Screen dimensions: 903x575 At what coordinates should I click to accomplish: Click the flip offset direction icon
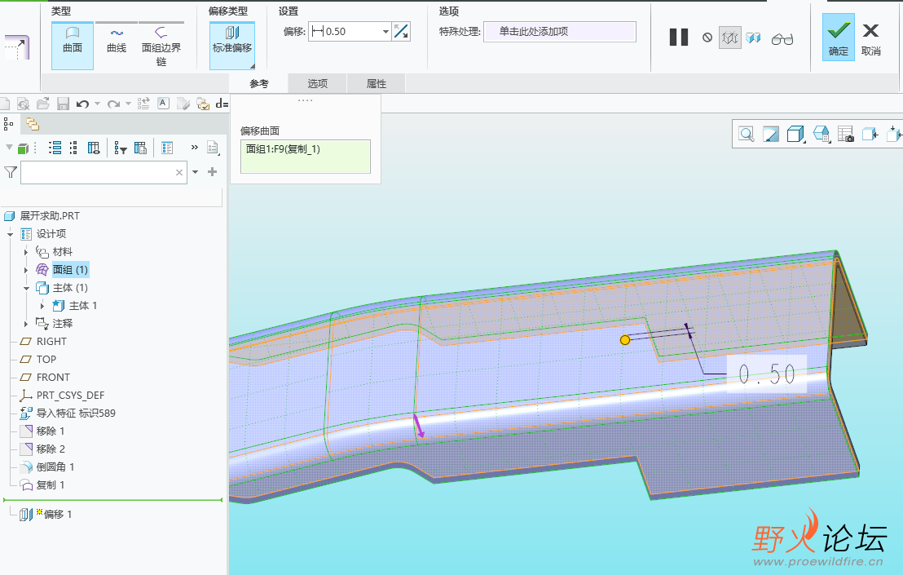(401, 31)
